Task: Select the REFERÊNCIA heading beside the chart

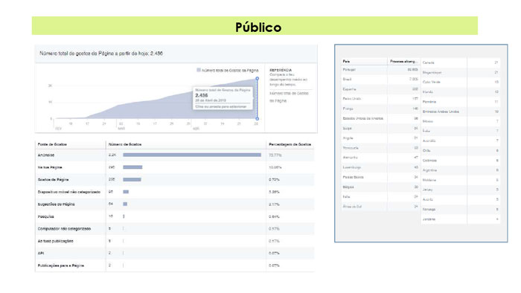Action: pyautogui.click(x=281, y=70)
